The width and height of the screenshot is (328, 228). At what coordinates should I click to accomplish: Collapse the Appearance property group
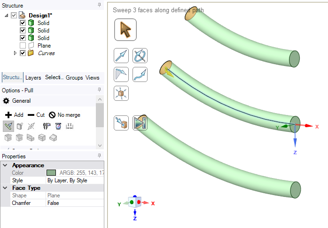pyautogui.click(x=5, y=165)
